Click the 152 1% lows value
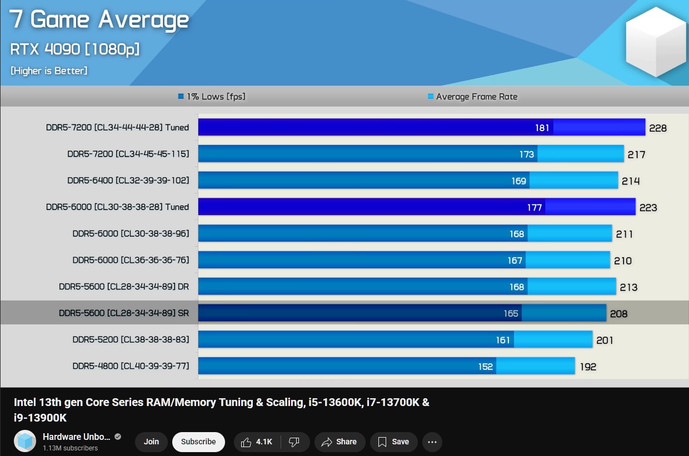The width and height of the screenshot is (689, 456). (486, 367)
